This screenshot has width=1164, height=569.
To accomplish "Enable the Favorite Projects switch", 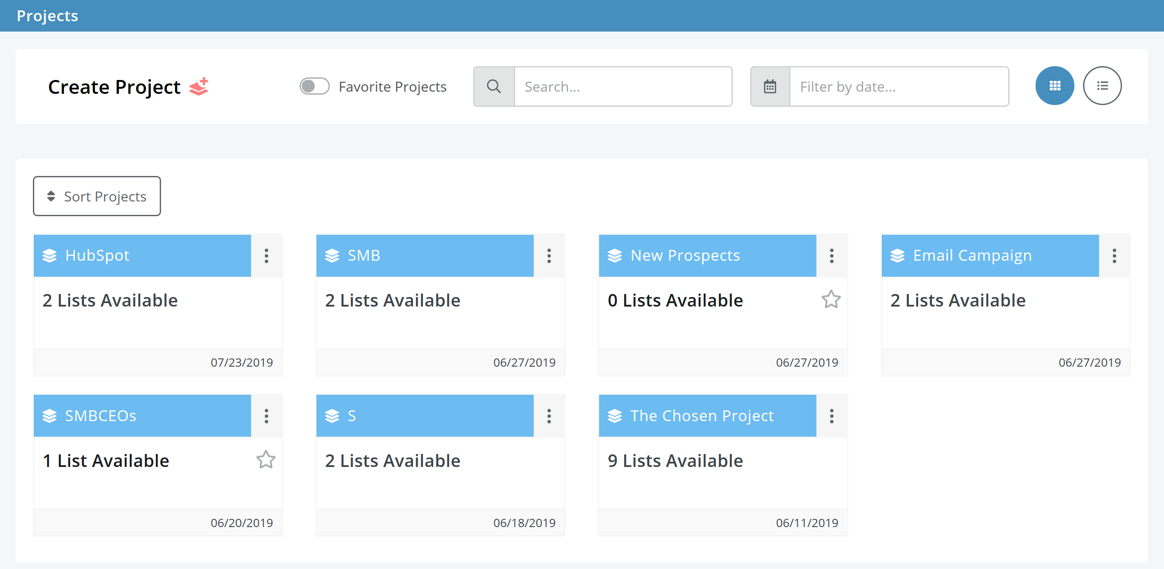I will click(x=315, y=86).
